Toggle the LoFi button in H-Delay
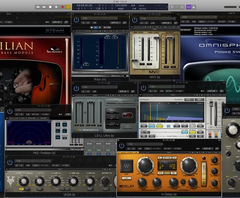 coord(126,178)
